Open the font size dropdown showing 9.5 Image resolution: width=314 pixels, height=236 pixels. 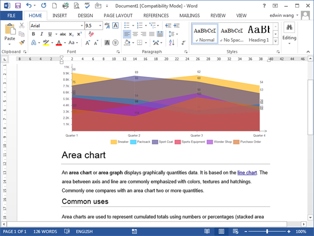point(93,25)
